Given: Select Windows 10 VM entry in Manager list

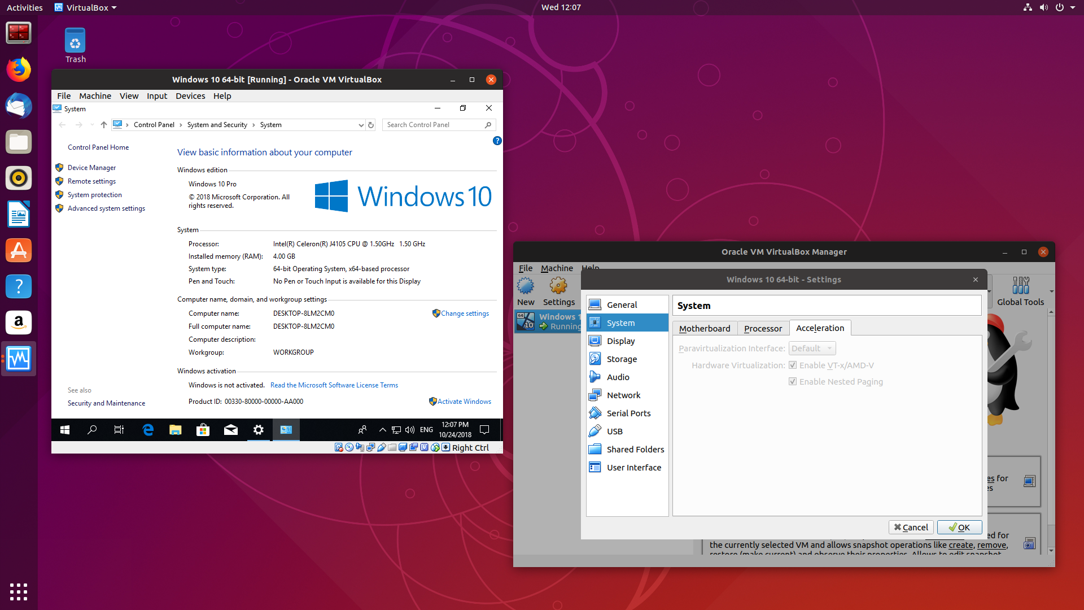Looking at the screenshot, I should [x=548, y=321].
